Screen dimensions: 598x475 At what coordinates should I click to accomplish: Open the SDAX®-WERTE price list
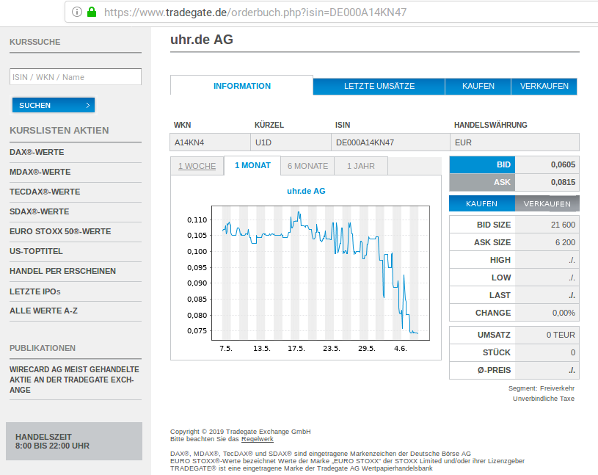point(40,211)
